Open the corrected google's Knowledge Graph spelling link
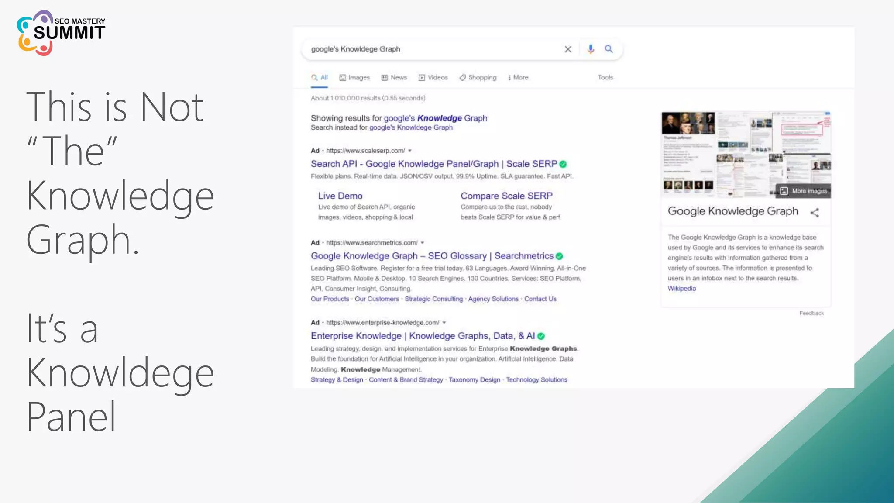 (x=435, y=118)
